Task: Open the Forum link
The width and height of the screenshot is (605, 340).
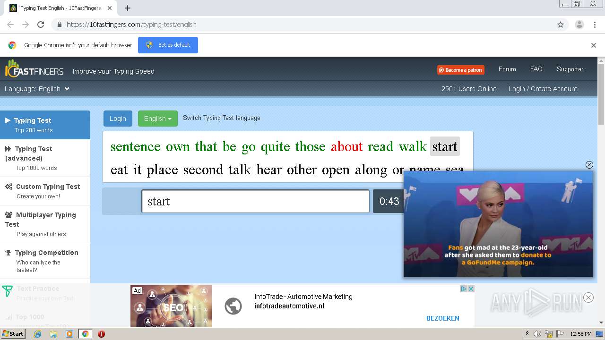Action: coord(507,69)
